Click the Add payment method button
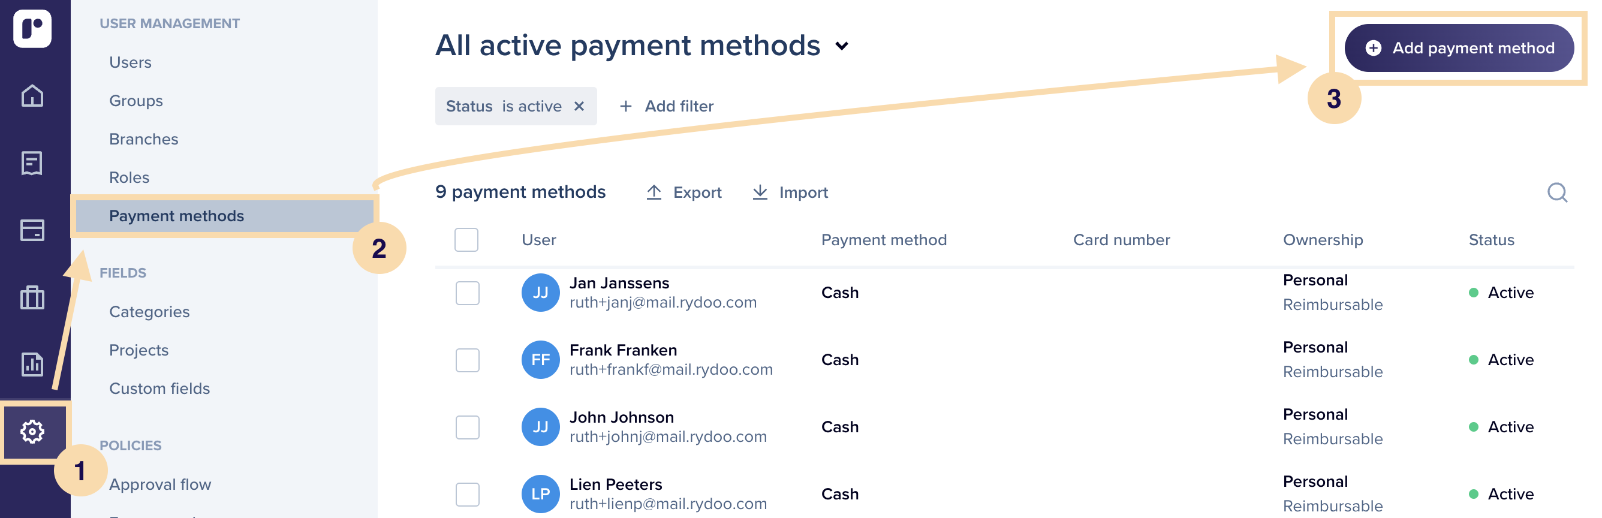1602x518 pixels. [1459, 48]
